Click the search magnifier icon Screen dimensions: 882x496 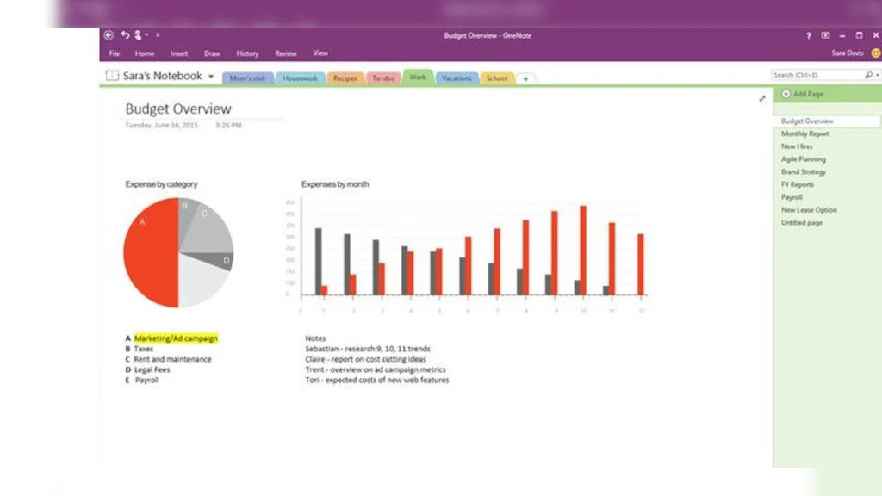coord(868,75)
